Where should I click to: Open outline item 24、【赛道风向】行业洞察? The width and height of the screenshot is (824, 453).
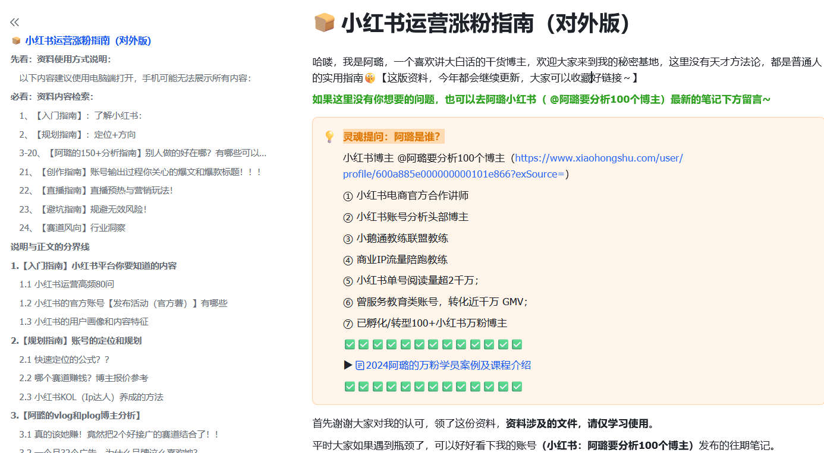[73, 228]
